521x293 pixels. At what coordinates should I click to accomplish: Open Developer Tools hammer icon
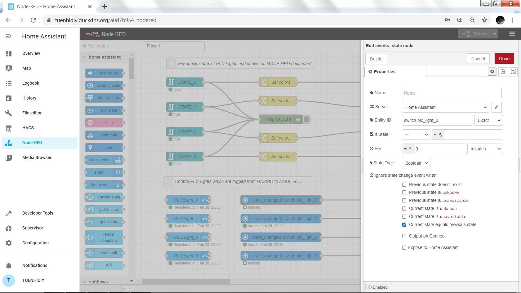coord(9,213)
